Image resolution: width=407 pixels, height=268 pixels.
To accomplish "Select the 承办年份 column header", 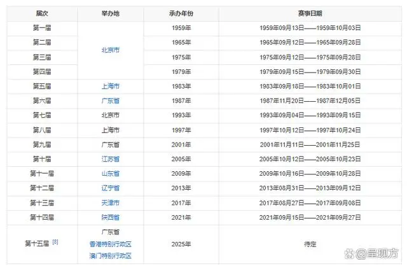I will (181, 13).
